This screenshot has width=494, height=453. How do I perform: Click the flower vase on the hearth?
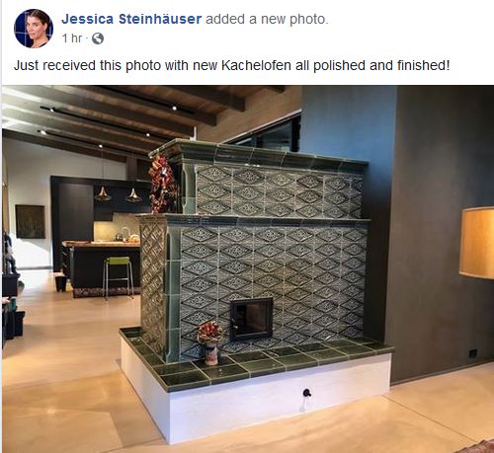210,342
